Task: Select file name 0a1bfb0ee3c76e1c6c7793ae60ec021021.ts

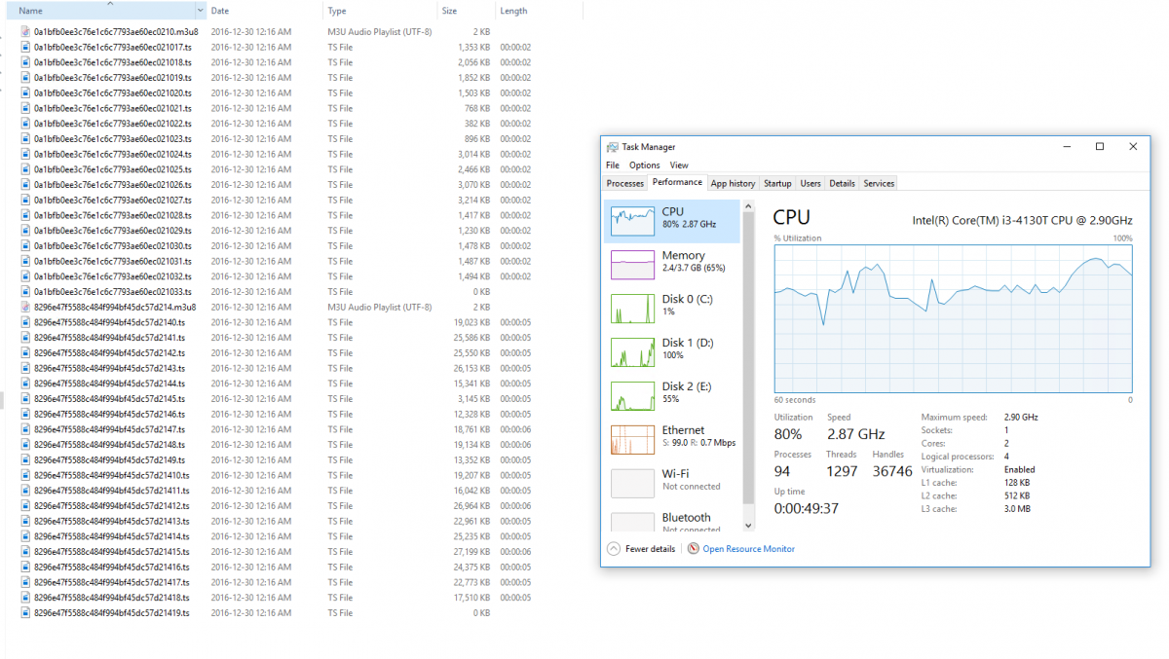Action: [113, 108]
